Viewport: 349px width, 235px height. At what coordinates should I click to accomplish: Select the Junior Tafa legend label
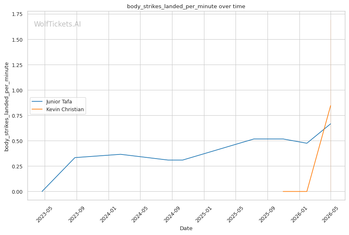click(59, 102)
